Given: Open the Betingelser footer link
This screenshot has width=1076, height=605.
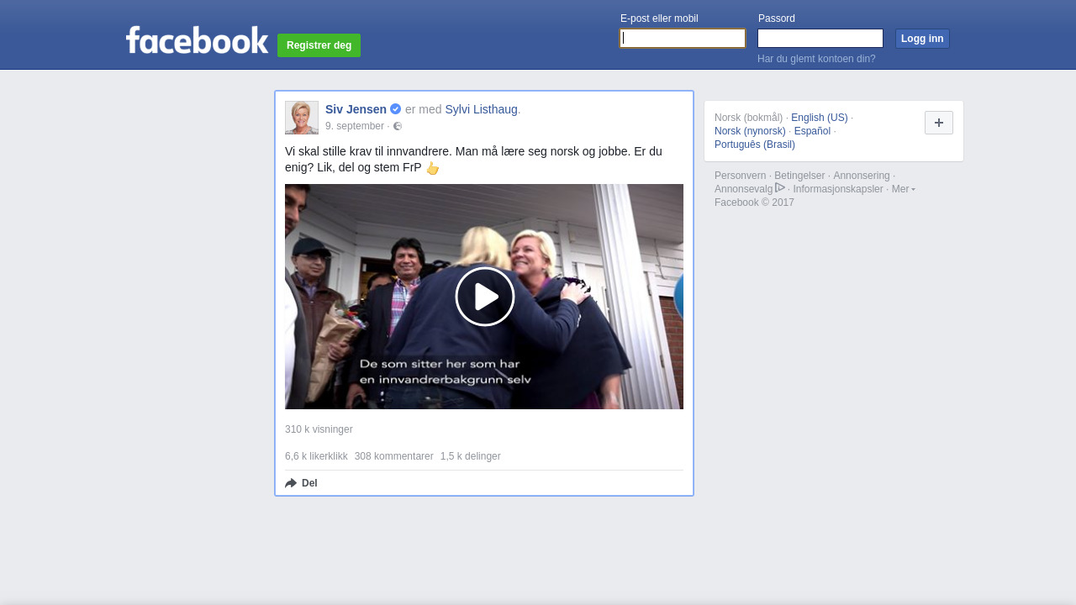Looking at the screenshot, I should [x=799, y=176].
